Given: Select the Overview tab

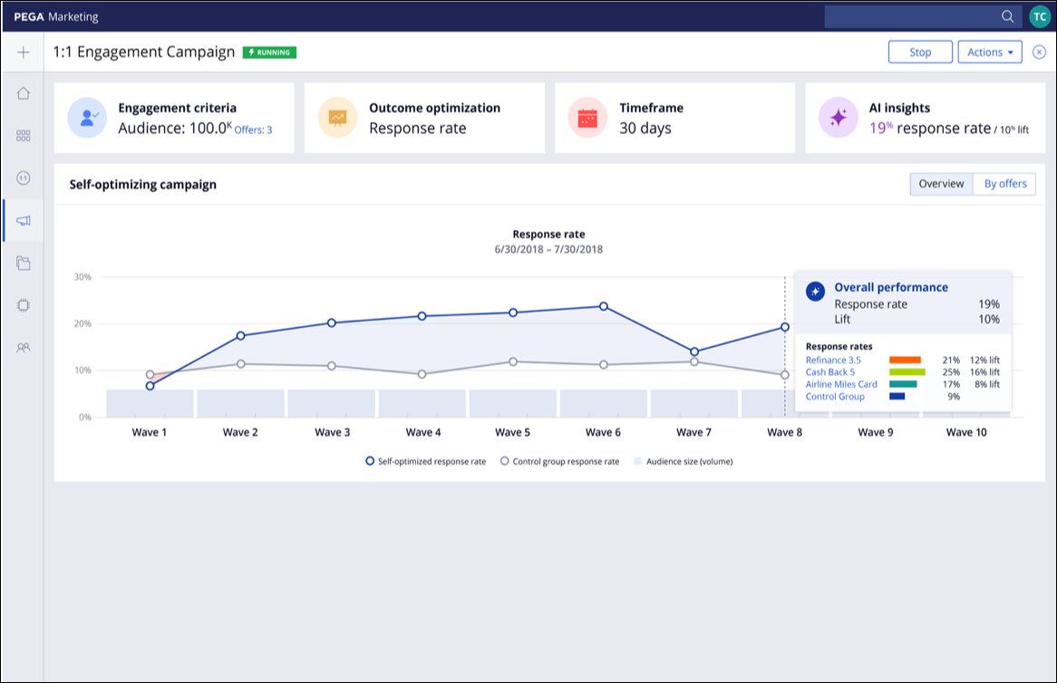Looking at the screenshot, I should [x=941, y=184].
